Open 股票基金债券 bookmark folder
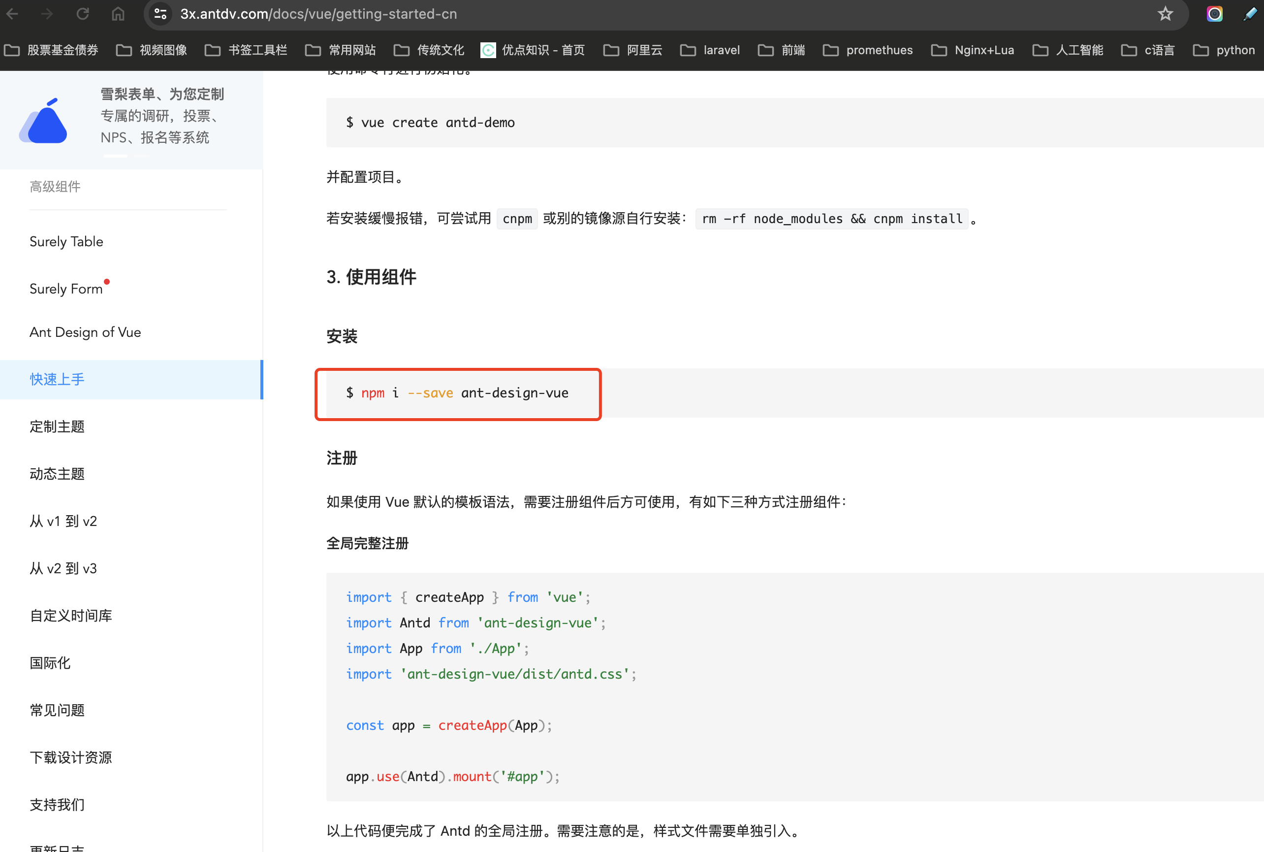 [51, 50]
